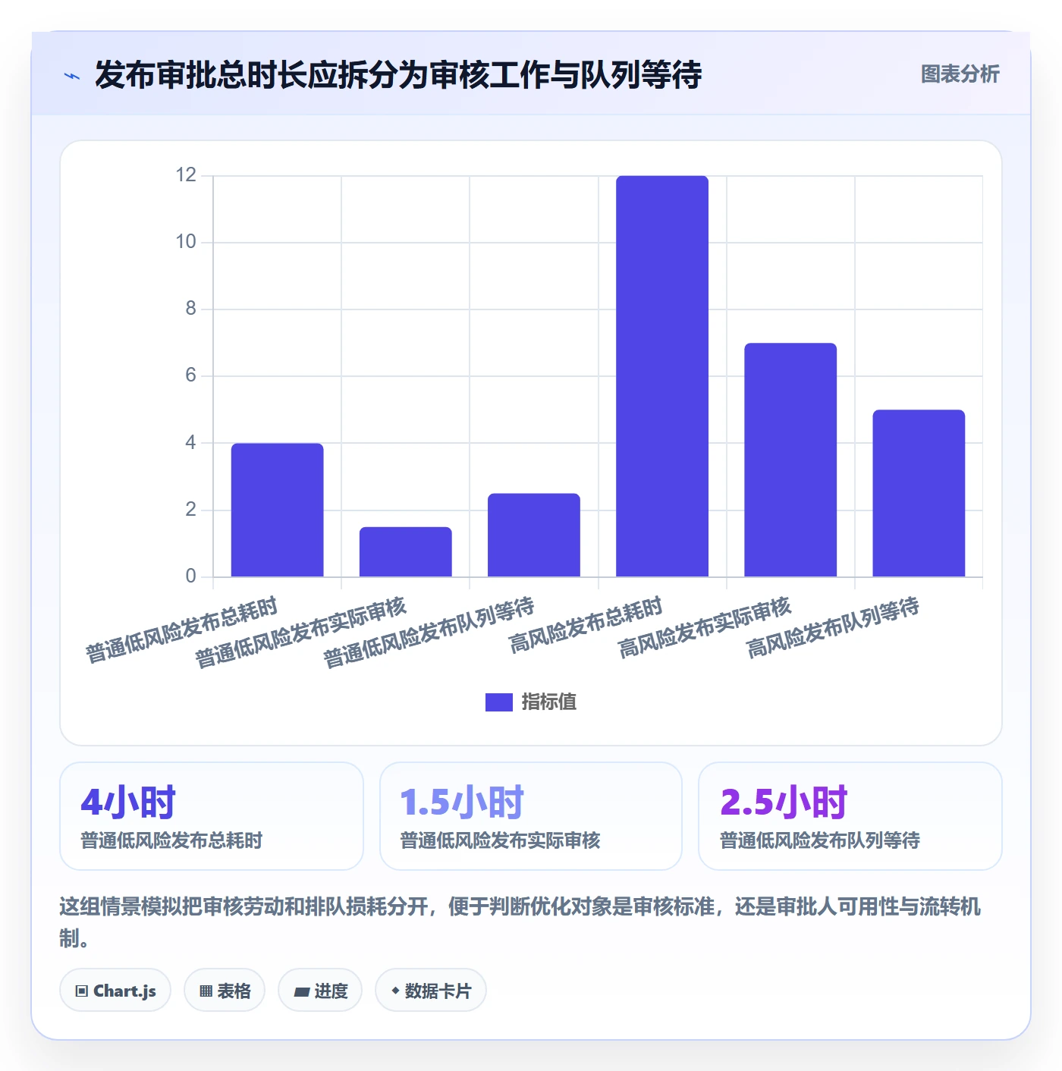The width and height of the screenshot is (1062, 1071).
Task: Click the x-axis label 高风险发布实际审核
Action: [x=705, y=628]
